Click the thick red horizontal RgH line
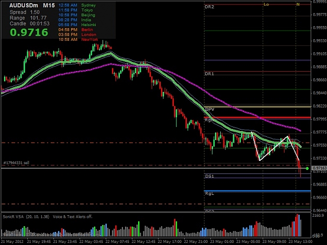 [x=257, y=118]
